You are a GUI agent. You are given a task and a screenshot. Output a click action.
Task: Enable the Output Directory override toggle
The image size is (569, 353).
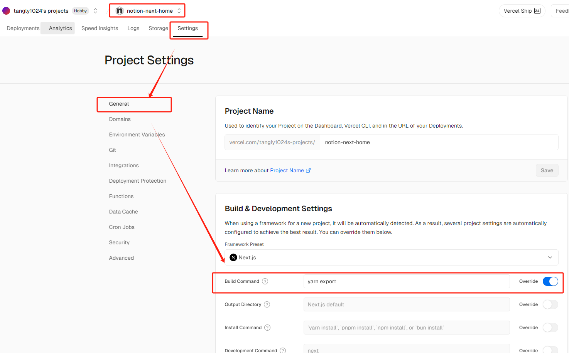550,304
